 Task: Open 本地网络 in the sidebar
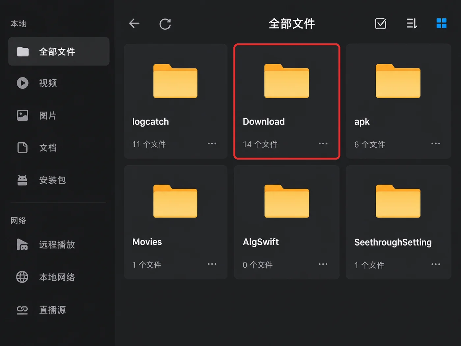59,277
